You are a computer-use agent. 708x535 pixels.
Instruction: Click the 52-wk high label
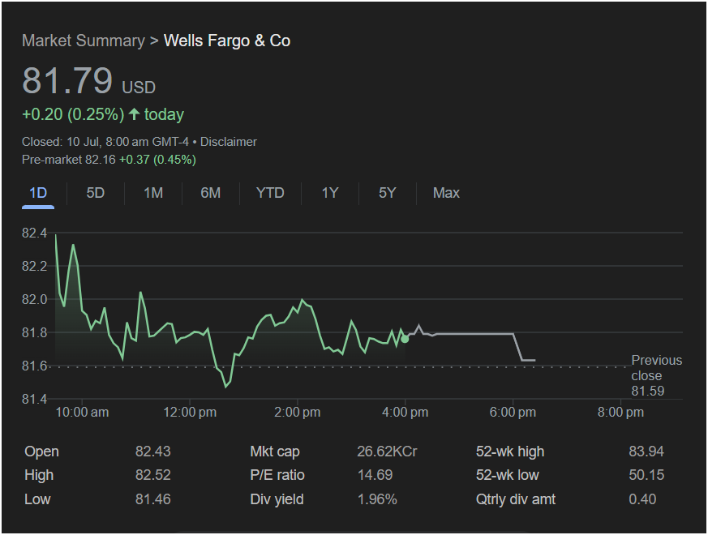click(x=510, y=452)
